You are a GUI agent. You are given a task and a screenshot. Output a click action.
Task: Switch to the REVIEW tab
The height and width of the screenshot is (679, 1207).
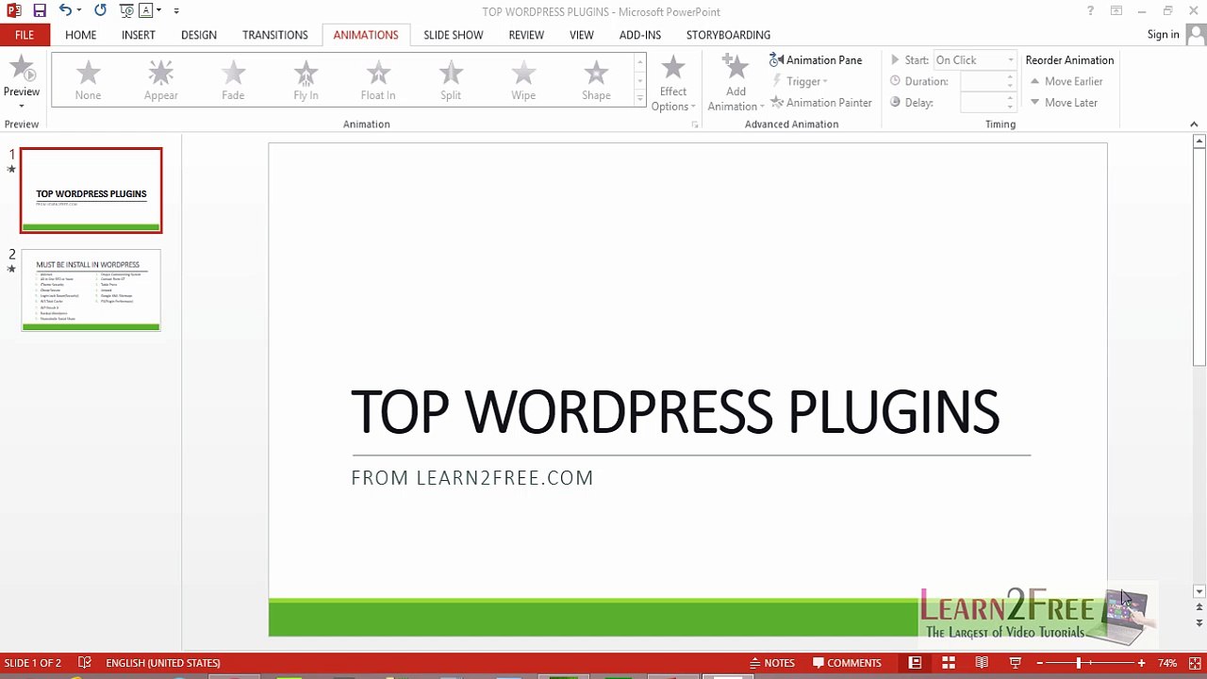pos(526,35)
